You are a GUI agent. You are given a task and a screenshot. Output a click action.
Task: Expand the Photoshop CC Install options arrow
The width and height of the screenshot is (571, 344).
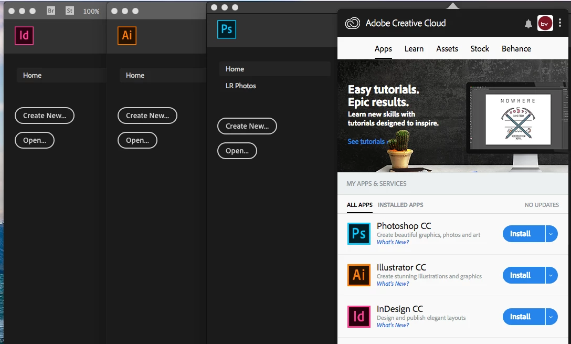click(552, 234)
